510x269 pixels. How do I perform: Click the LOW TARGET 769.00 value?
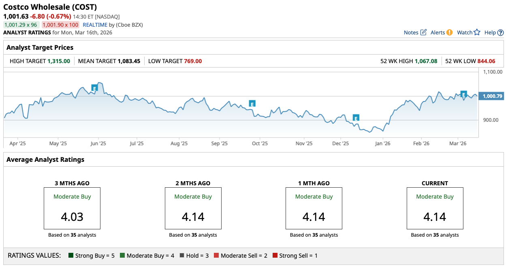[193, 61]
